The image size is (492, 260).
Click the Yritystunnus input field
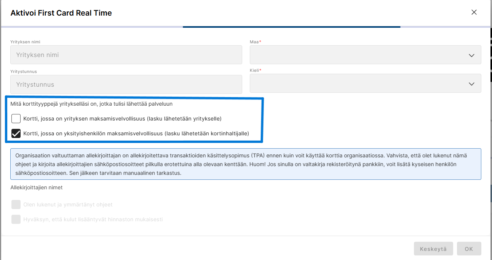(126, 84)
